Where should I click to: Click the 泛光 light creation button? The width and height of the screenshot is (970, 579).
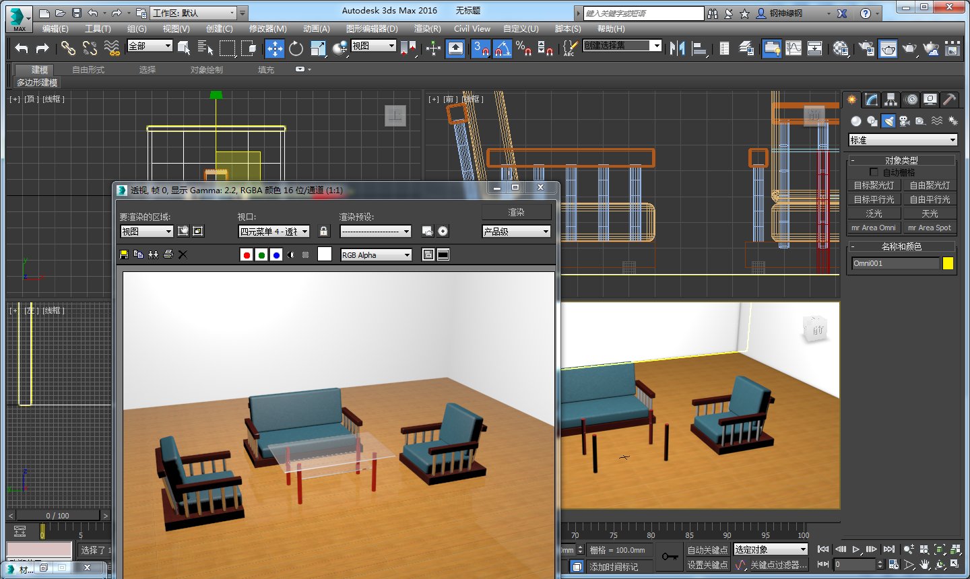pyautogui.click(x=874, y=213)
